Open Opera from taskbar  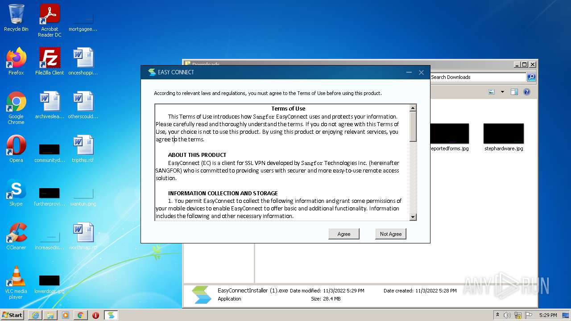click(95, 315)
